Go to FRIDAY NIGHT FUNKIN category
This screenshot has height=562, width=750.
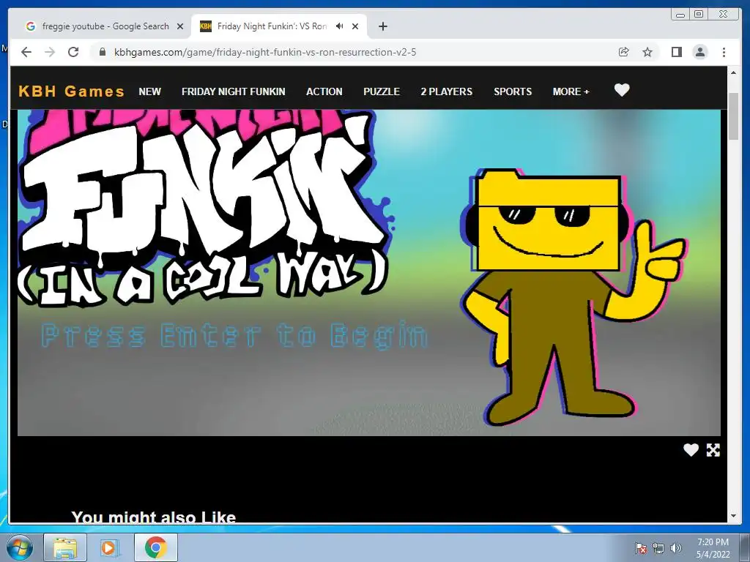234,91
